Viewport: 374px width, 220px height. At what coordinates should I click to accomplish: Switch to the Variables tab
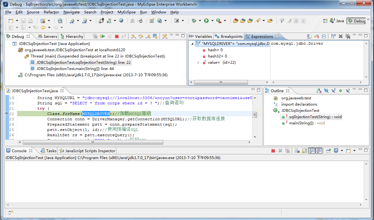pyautogui.click(x=200, y=37)
